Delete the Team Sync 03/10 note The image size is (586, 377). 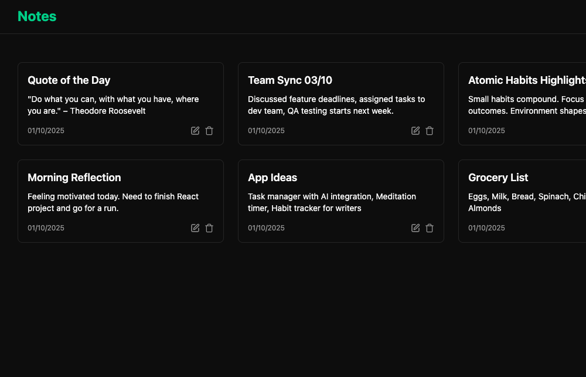430,131
